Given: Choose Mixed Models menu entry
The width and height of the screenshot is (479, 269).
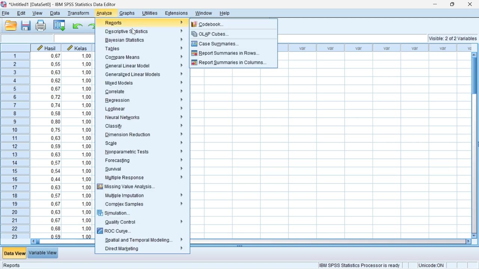Looking at the screenshot, I should click(x=142, y=83).
